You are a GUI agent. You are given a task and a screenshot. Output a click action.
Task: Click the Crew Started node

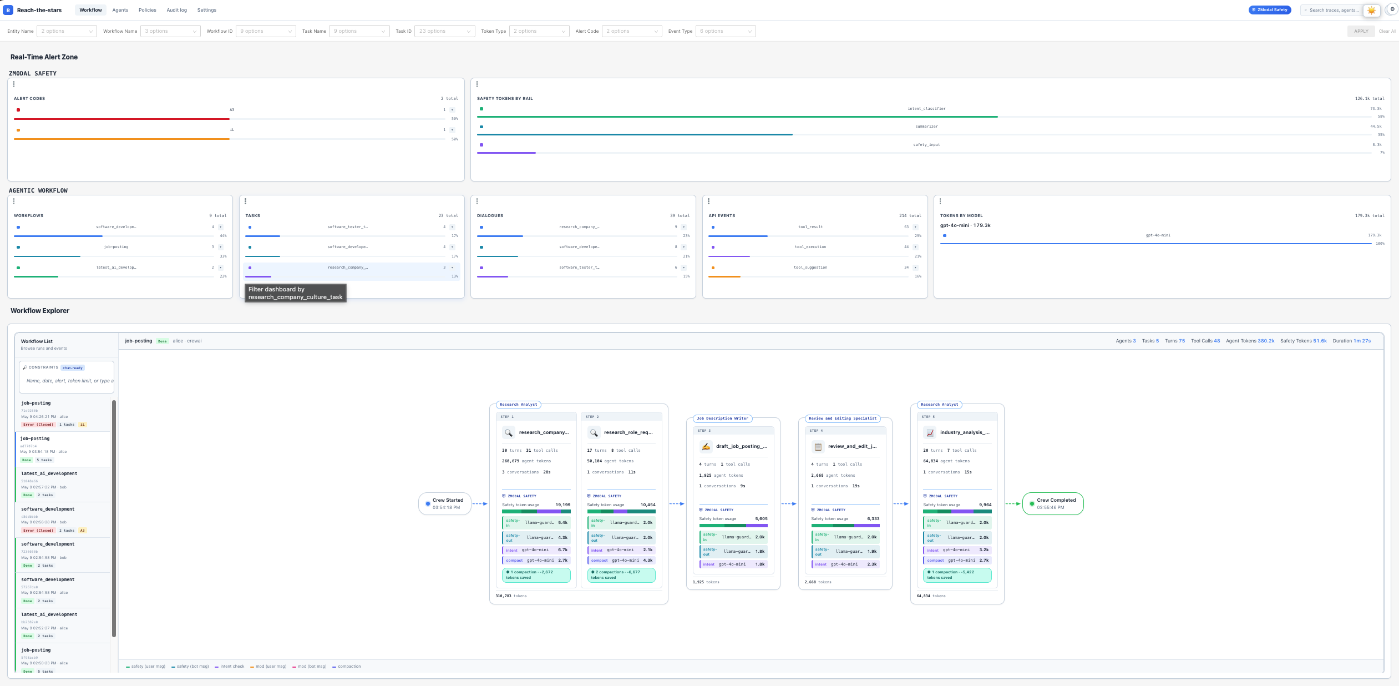tap(445, 503)
